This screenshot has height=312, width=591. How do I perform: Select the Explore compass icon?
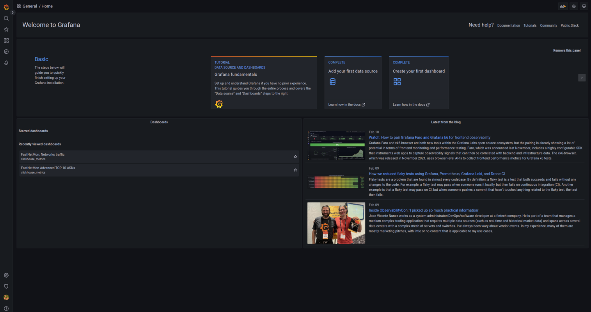pos(6,51)
